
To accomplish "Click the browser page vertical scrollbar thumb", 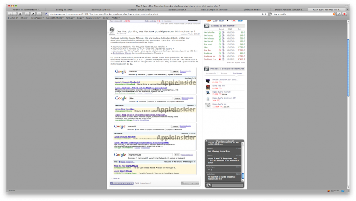I will point(348,68).
